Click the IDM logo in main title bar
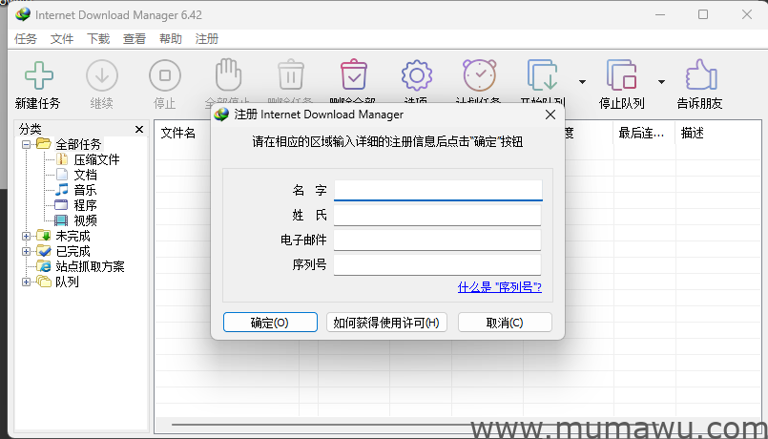768x439 pixels. 23,14
